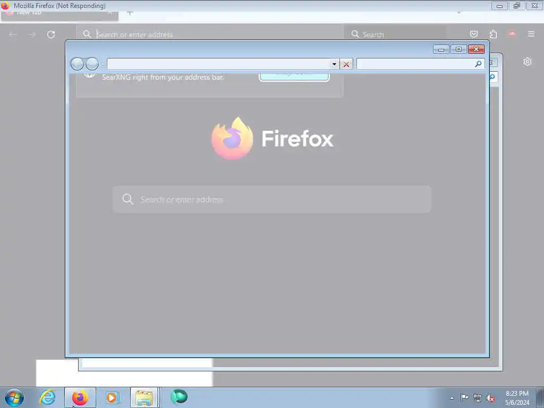The width and height of the screenshot is (544, 408).
Task: Open the Firefox Extensions puzzle icon
Action: (x=493, y=34)
